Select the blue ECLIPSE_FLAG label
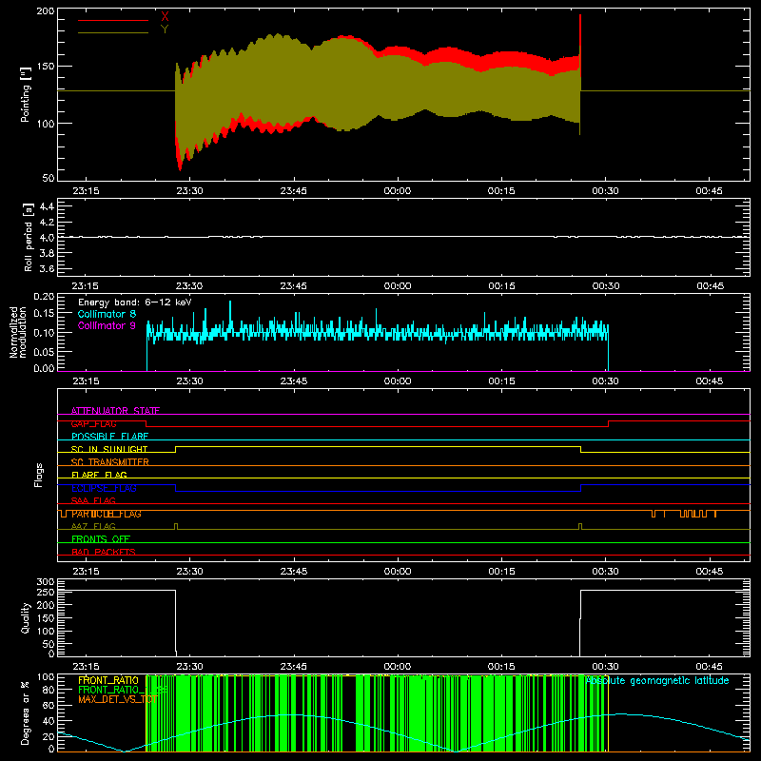This screenshot has width=761, height=761. tap(104, 488)
